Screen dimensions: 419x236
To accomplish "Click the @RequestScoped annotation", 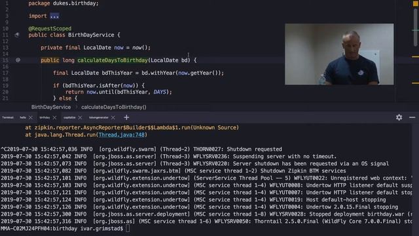I will [50, 28].
